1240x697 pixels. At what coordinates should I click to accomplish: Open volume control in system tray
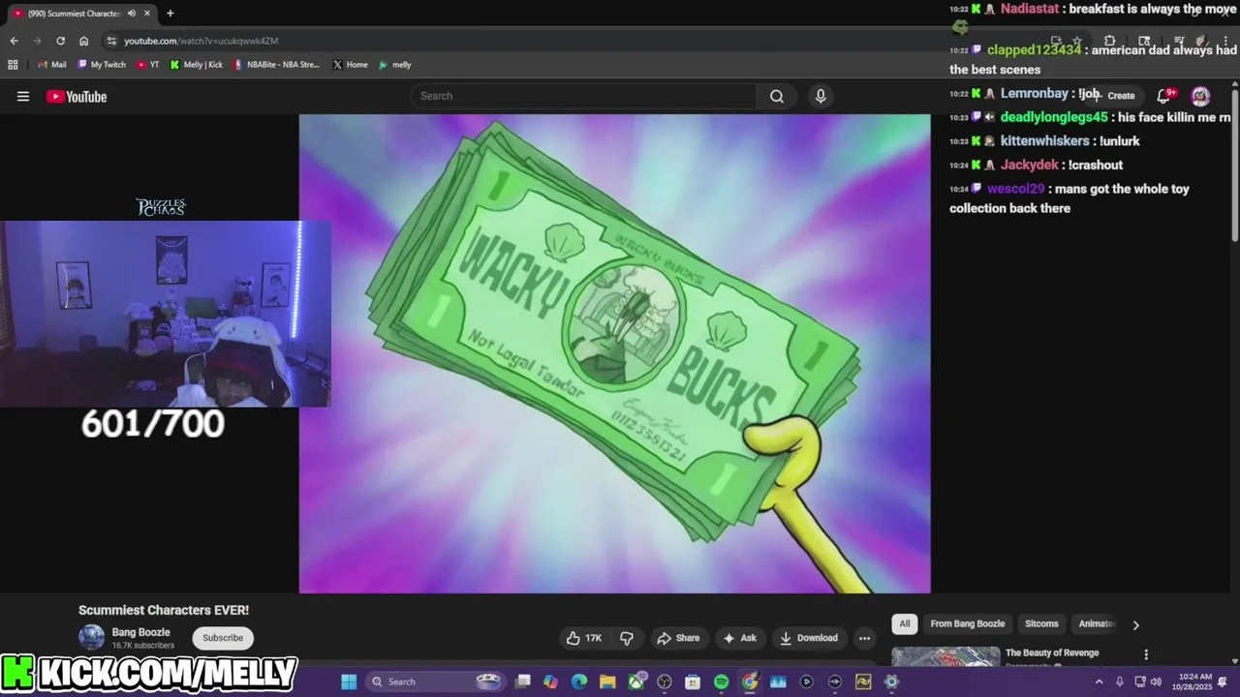[1156, 682]
